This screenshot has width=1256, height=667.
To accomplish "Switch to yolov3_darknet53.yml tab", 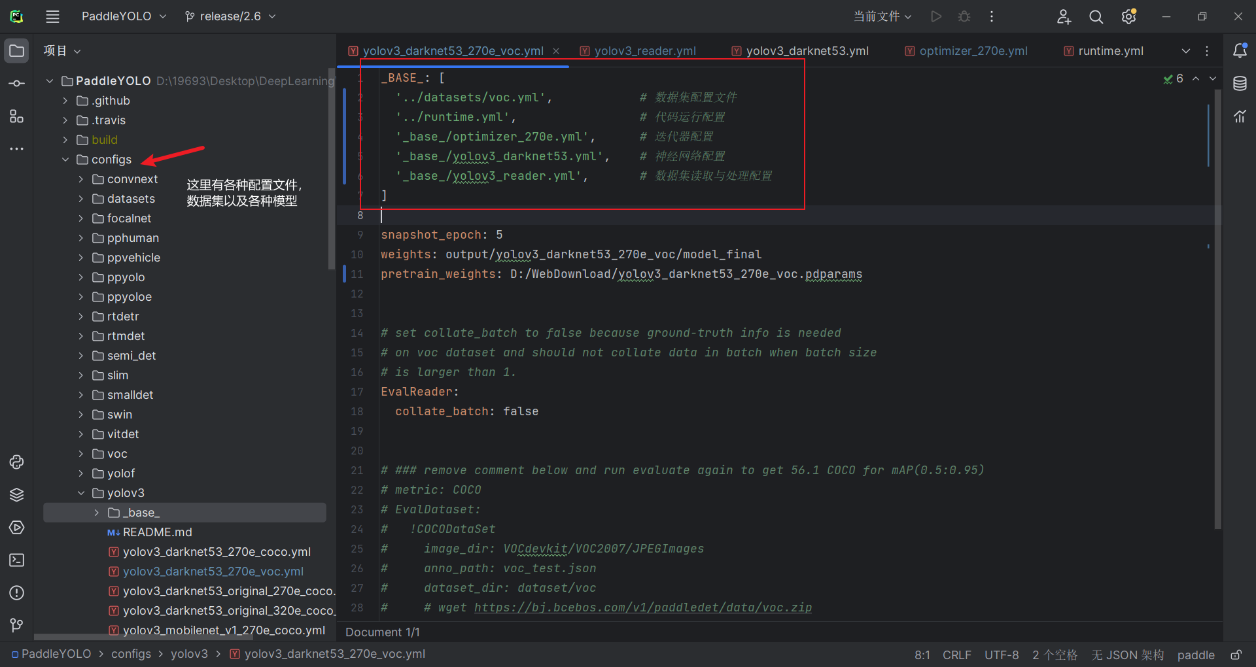I will (x=800, y=51).
